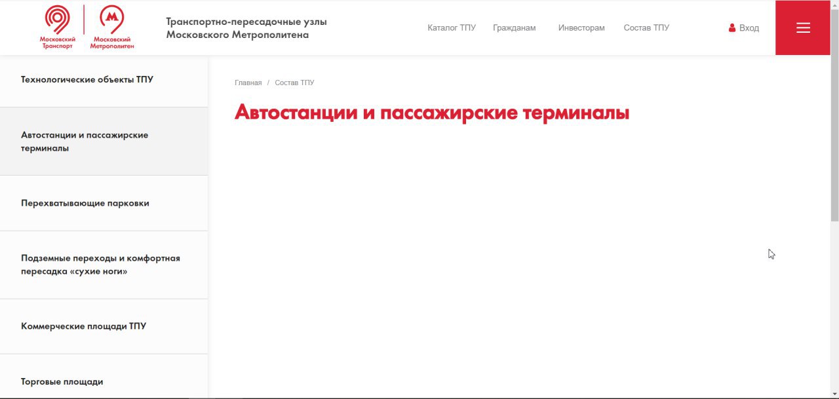The height and width of the screenshot is (399, 839).
Task: Select Коммерческие площади ТПУ sidebar item
Action: 104,326
